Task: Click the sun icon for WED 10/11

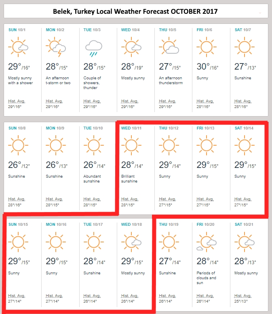Action: (131, 145)
